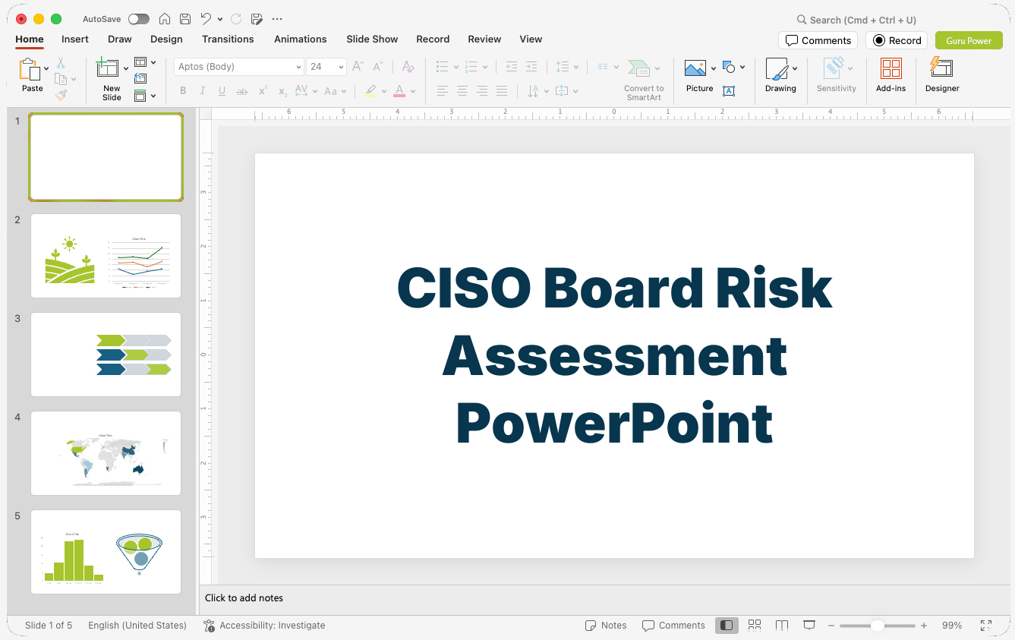Click the slide Layout icon

[140, 62]
